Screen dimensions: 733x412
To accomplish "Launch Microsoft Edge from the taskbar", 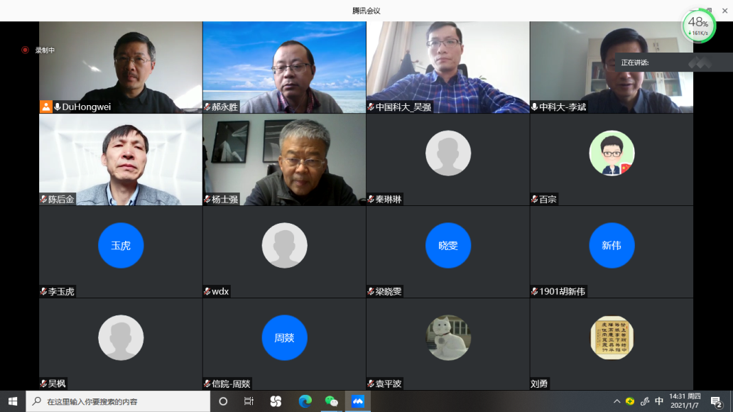I will click(x=305, y=401).
